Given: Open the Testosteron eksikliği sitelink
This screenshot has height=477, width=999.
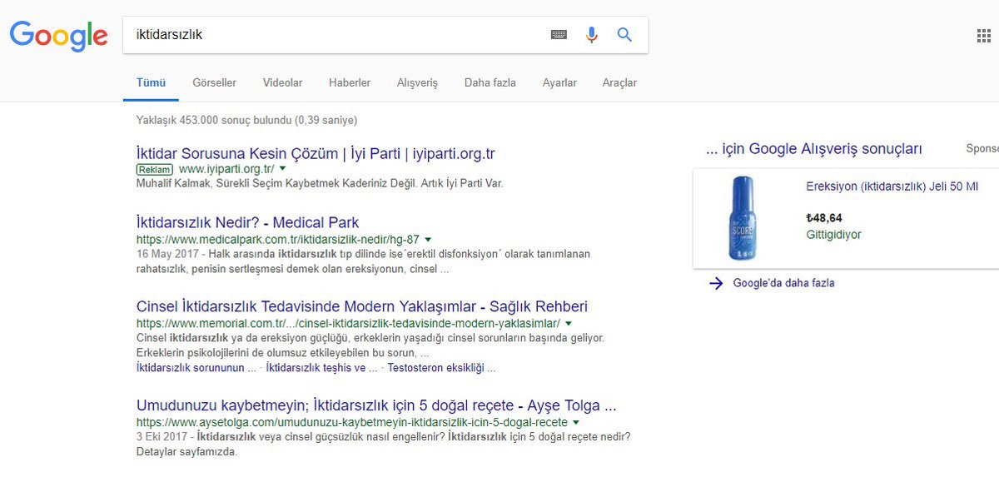Looking at the screenshot, I should [442, 368].
